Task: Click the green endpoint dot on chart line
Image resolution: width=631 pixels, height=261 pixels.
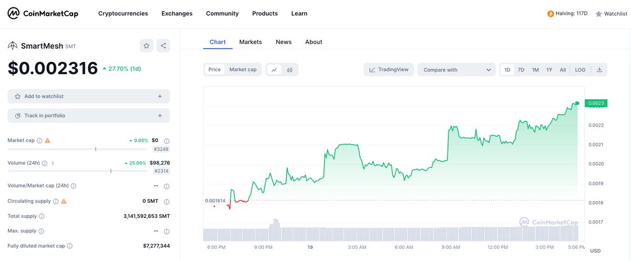Action: click(x=577, y=103)
